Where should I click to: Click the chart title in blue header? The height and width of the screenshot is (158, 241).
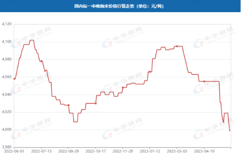(119, 6)
